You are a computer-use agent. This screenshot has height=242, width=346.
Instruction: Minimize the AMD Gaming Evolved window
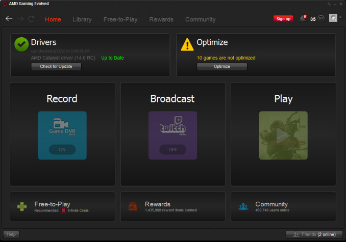coord(335,4)
